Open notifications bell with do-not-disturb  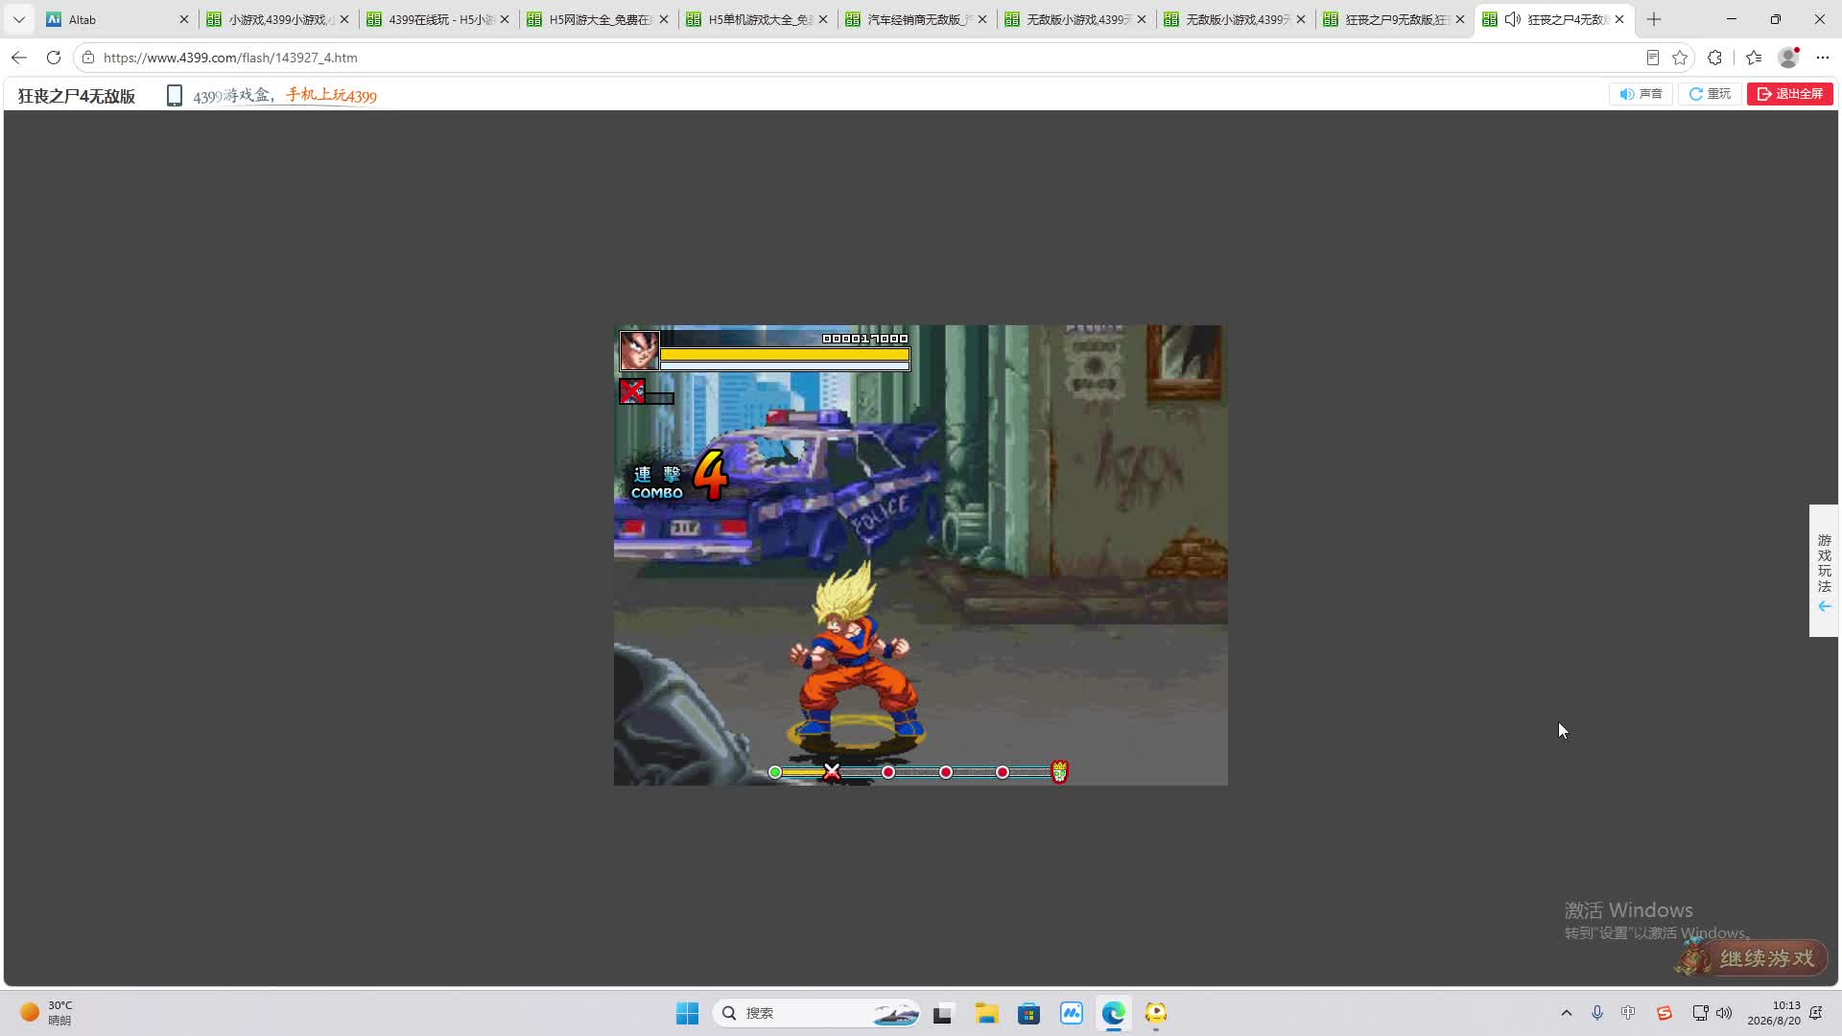click(x=1816, y=1013)
